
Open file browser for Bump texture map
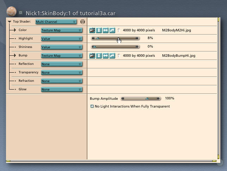(92, 56)
